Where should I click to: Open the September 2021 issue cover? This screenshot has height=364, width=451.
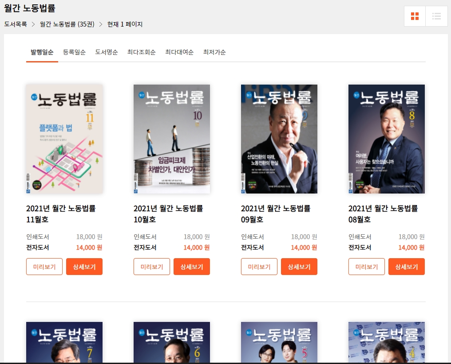coord(279,139)
